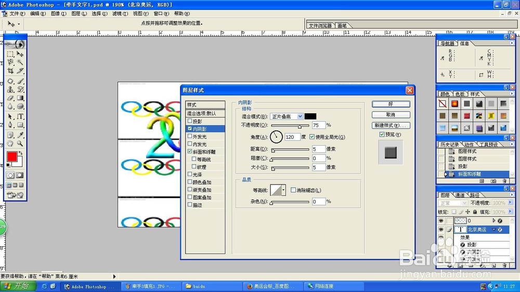Select the Eyedropper tool
Viewport: 520px width, 292px height.
tap(20, 135)
